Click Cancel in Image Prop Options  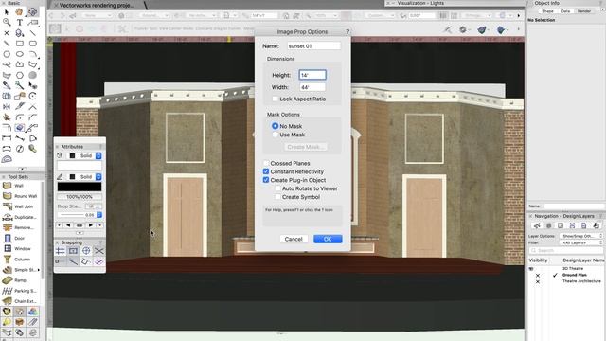(294, 239)
